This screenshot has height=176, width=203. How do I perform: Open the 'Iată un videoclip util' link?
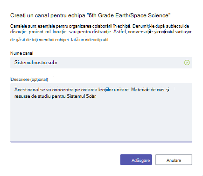pos(90,40)
